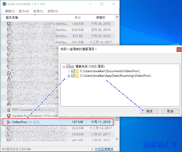Select the VideoProc program row
Viewport: 182px width, 152px height.
click(x=58, y=122)
